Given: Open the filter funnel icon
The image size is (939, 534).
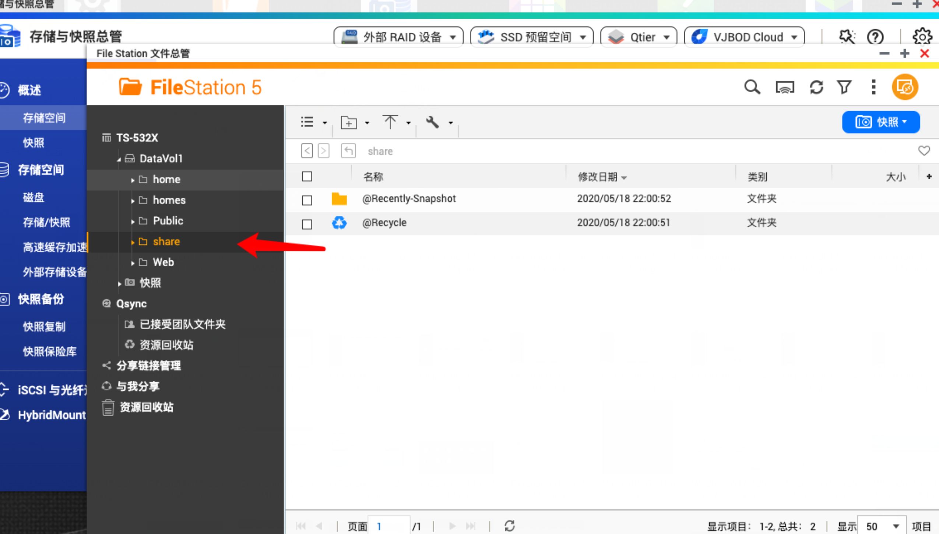Looking at the screenshot, I should [x=844, y=88].
